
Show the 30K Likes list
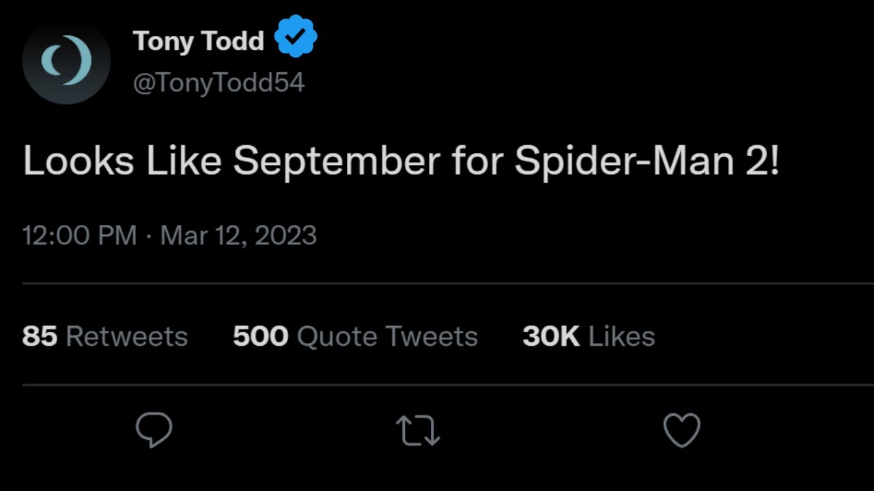click(x=589, y=336)
